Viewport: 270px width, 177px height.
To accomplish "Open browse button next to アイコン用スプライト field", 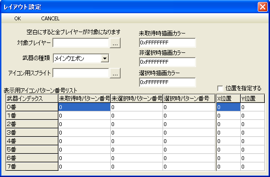I will [115, 73].
